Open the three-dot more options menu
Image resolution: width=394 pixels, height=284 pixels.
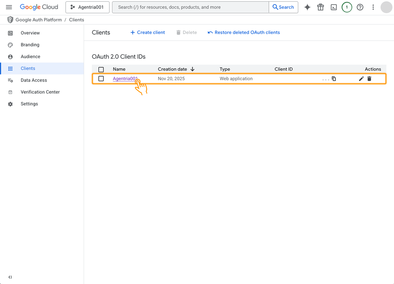[373, 7]
